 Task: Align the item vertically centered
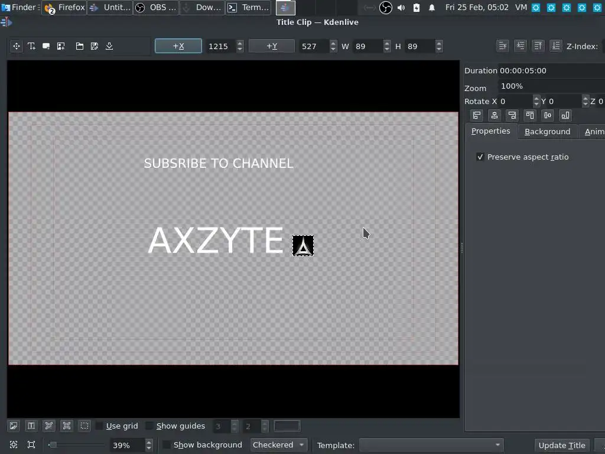[x=548, y=115]
